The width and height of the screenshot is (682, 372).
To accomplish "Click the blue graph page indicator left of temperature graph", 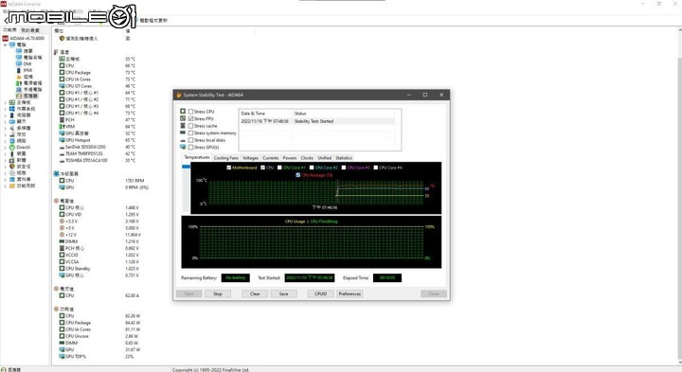I will (187, 167).
